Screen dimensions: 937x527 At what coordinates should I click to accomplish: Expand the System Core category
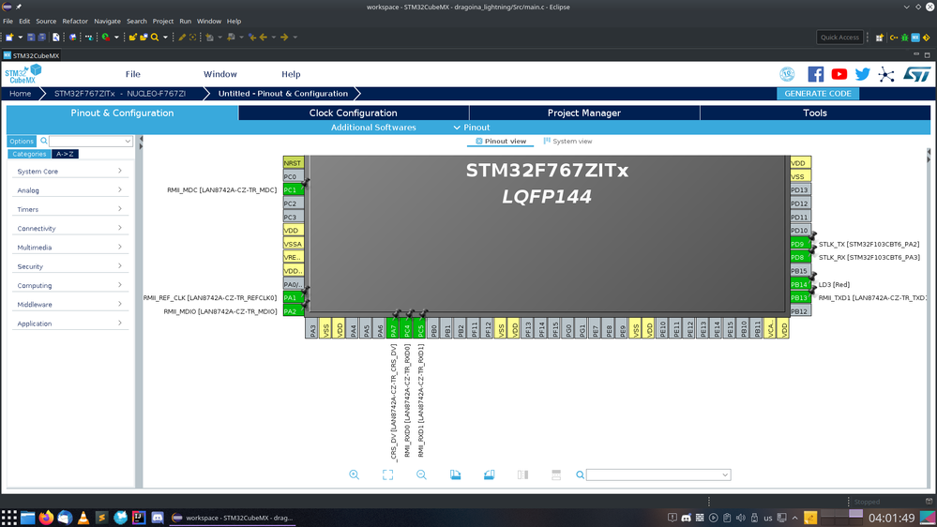click(x=70, y=171)
